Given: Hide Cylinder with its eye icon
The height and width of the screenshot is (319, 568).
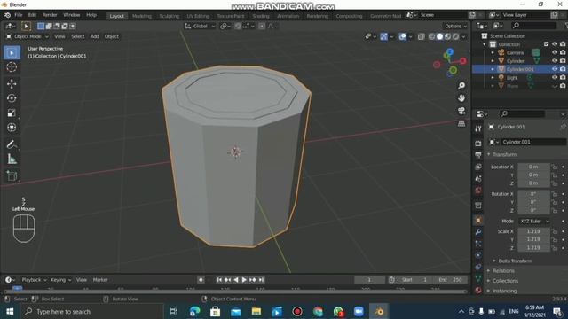Looking at the screenshot, I should point(555,61).
